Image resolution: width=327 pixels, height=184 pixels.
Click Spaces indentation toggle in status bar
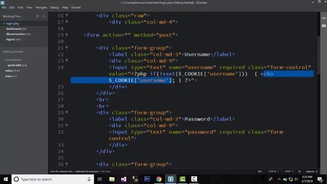pos(310,171)
